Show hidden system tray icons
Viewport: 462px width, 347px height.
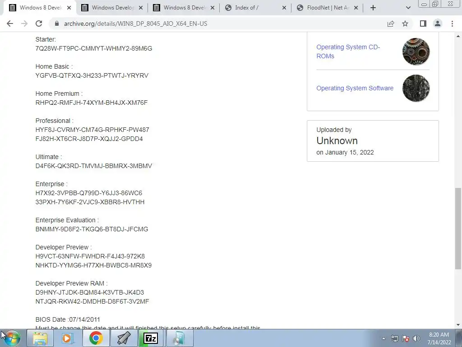click(x=383, y=339)
